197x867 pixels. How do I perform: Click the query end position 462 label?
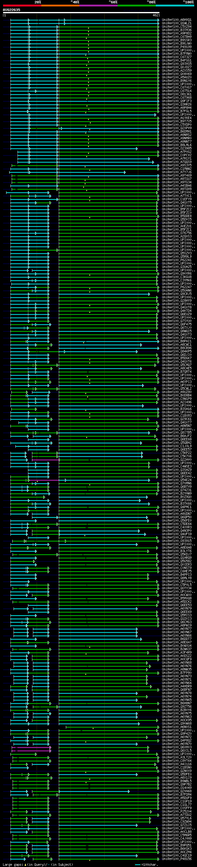click(155, 15)
